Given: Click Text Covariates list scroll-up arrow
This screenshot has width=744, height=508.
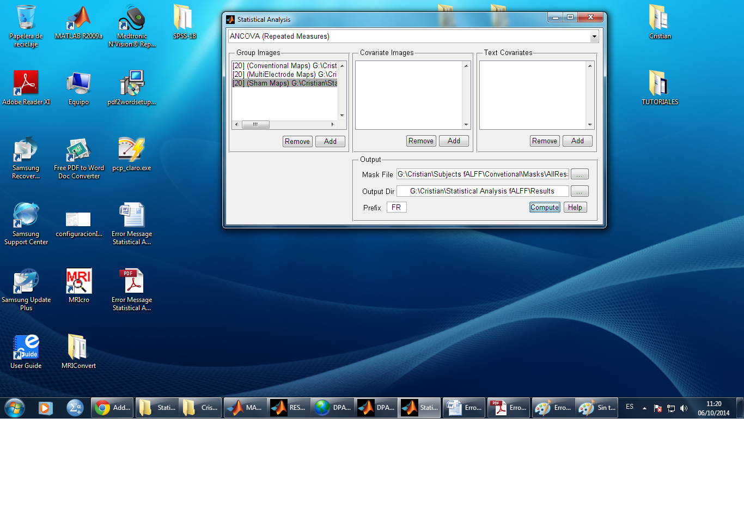Looking at the screenshot, I should tap(590, 65).
